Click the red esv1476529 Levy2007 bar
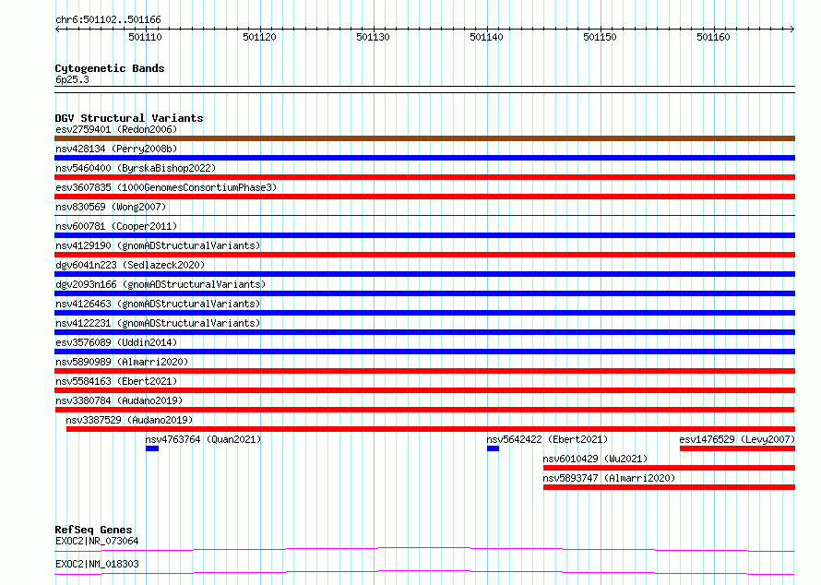The image size is (821, 585). [x=737, y=448]
